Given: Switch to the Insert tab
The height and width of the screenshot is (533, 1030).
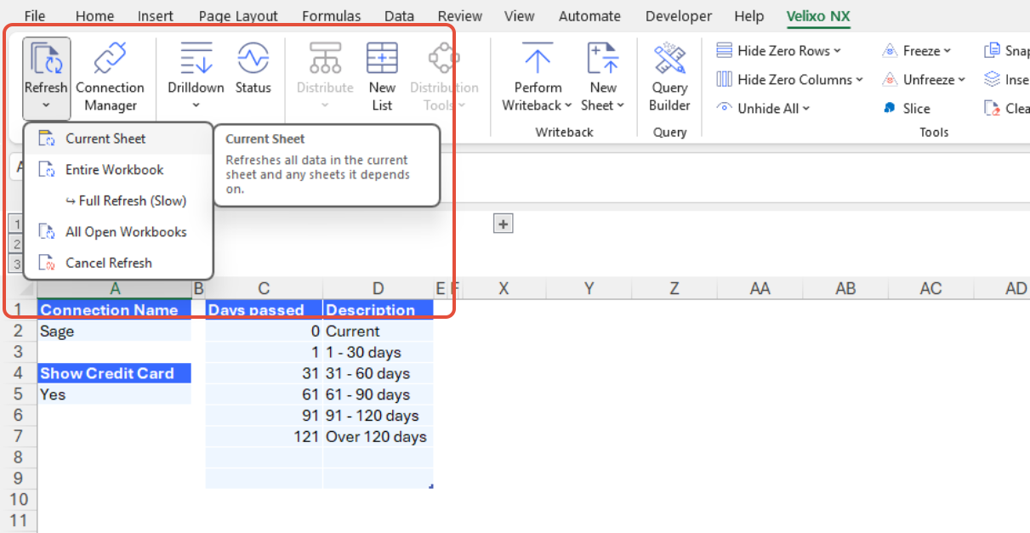Looking at the screenshot, I should (x=156, y=16).
